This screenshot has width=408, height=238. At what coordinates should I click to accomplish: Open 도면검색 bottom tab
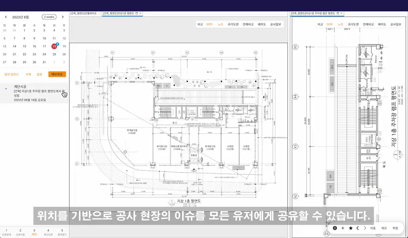tap(6, 232)
